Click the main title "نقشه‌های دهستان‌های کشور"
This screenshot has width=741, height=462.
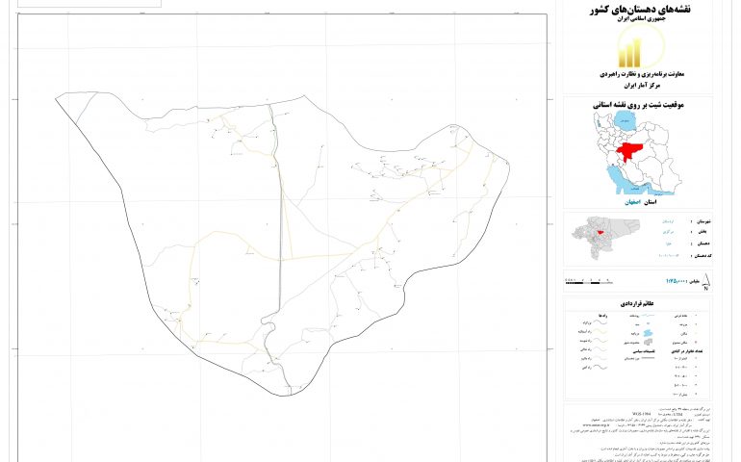pyautogui.click(x=639, y=10)
